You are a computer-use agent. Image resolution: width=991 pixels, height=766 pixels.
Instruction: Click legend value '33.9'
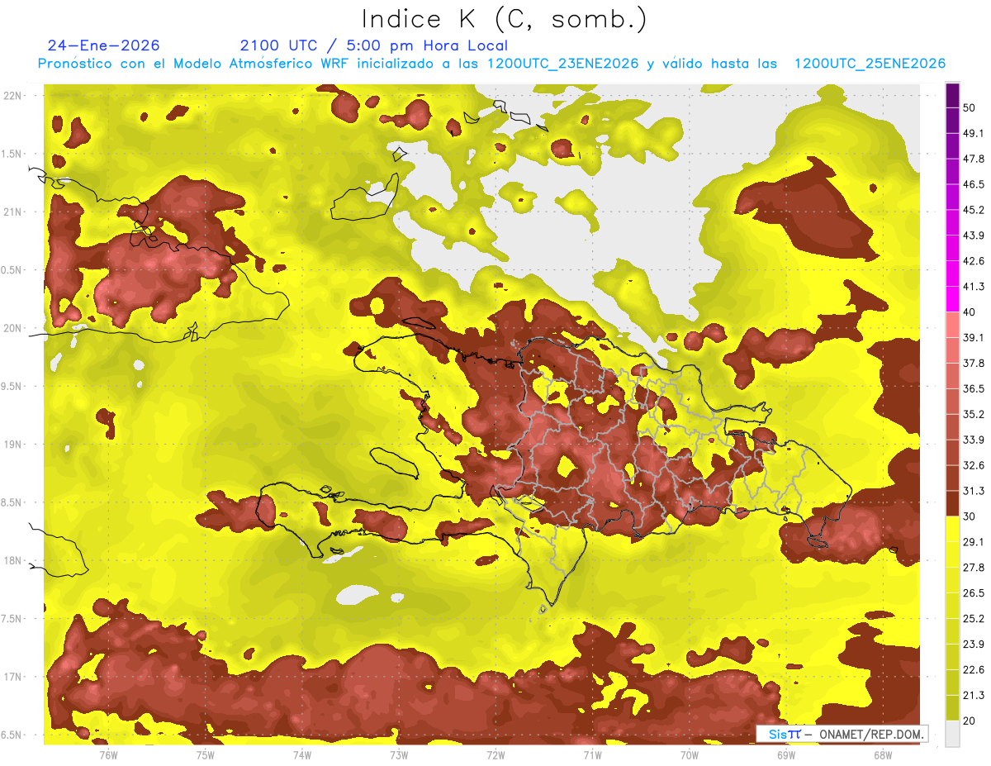coord(974,440)
